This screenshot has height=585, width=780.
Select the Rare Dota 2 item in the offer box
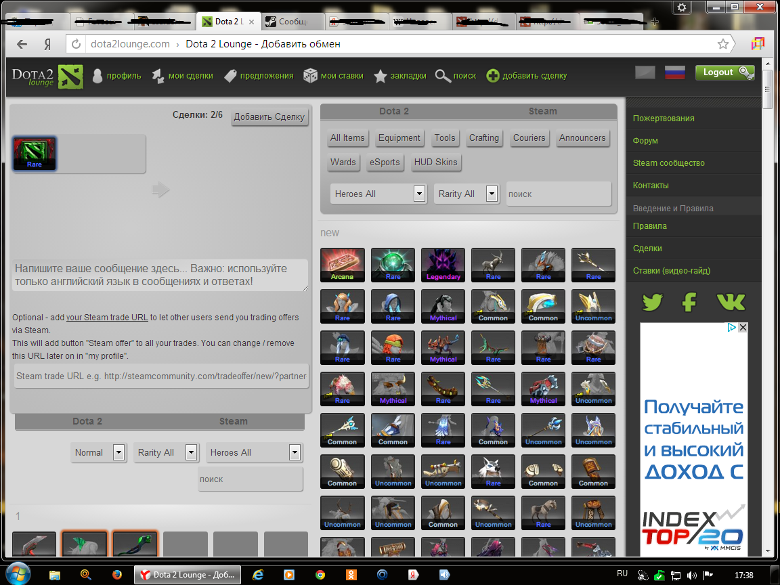tap(35, 153)
